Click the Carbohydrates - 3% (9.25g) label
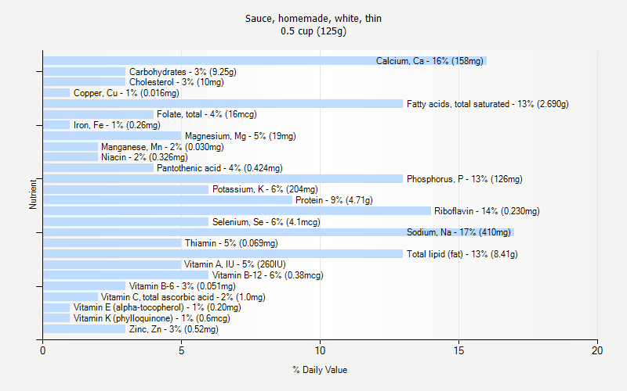 pos(183,72)
